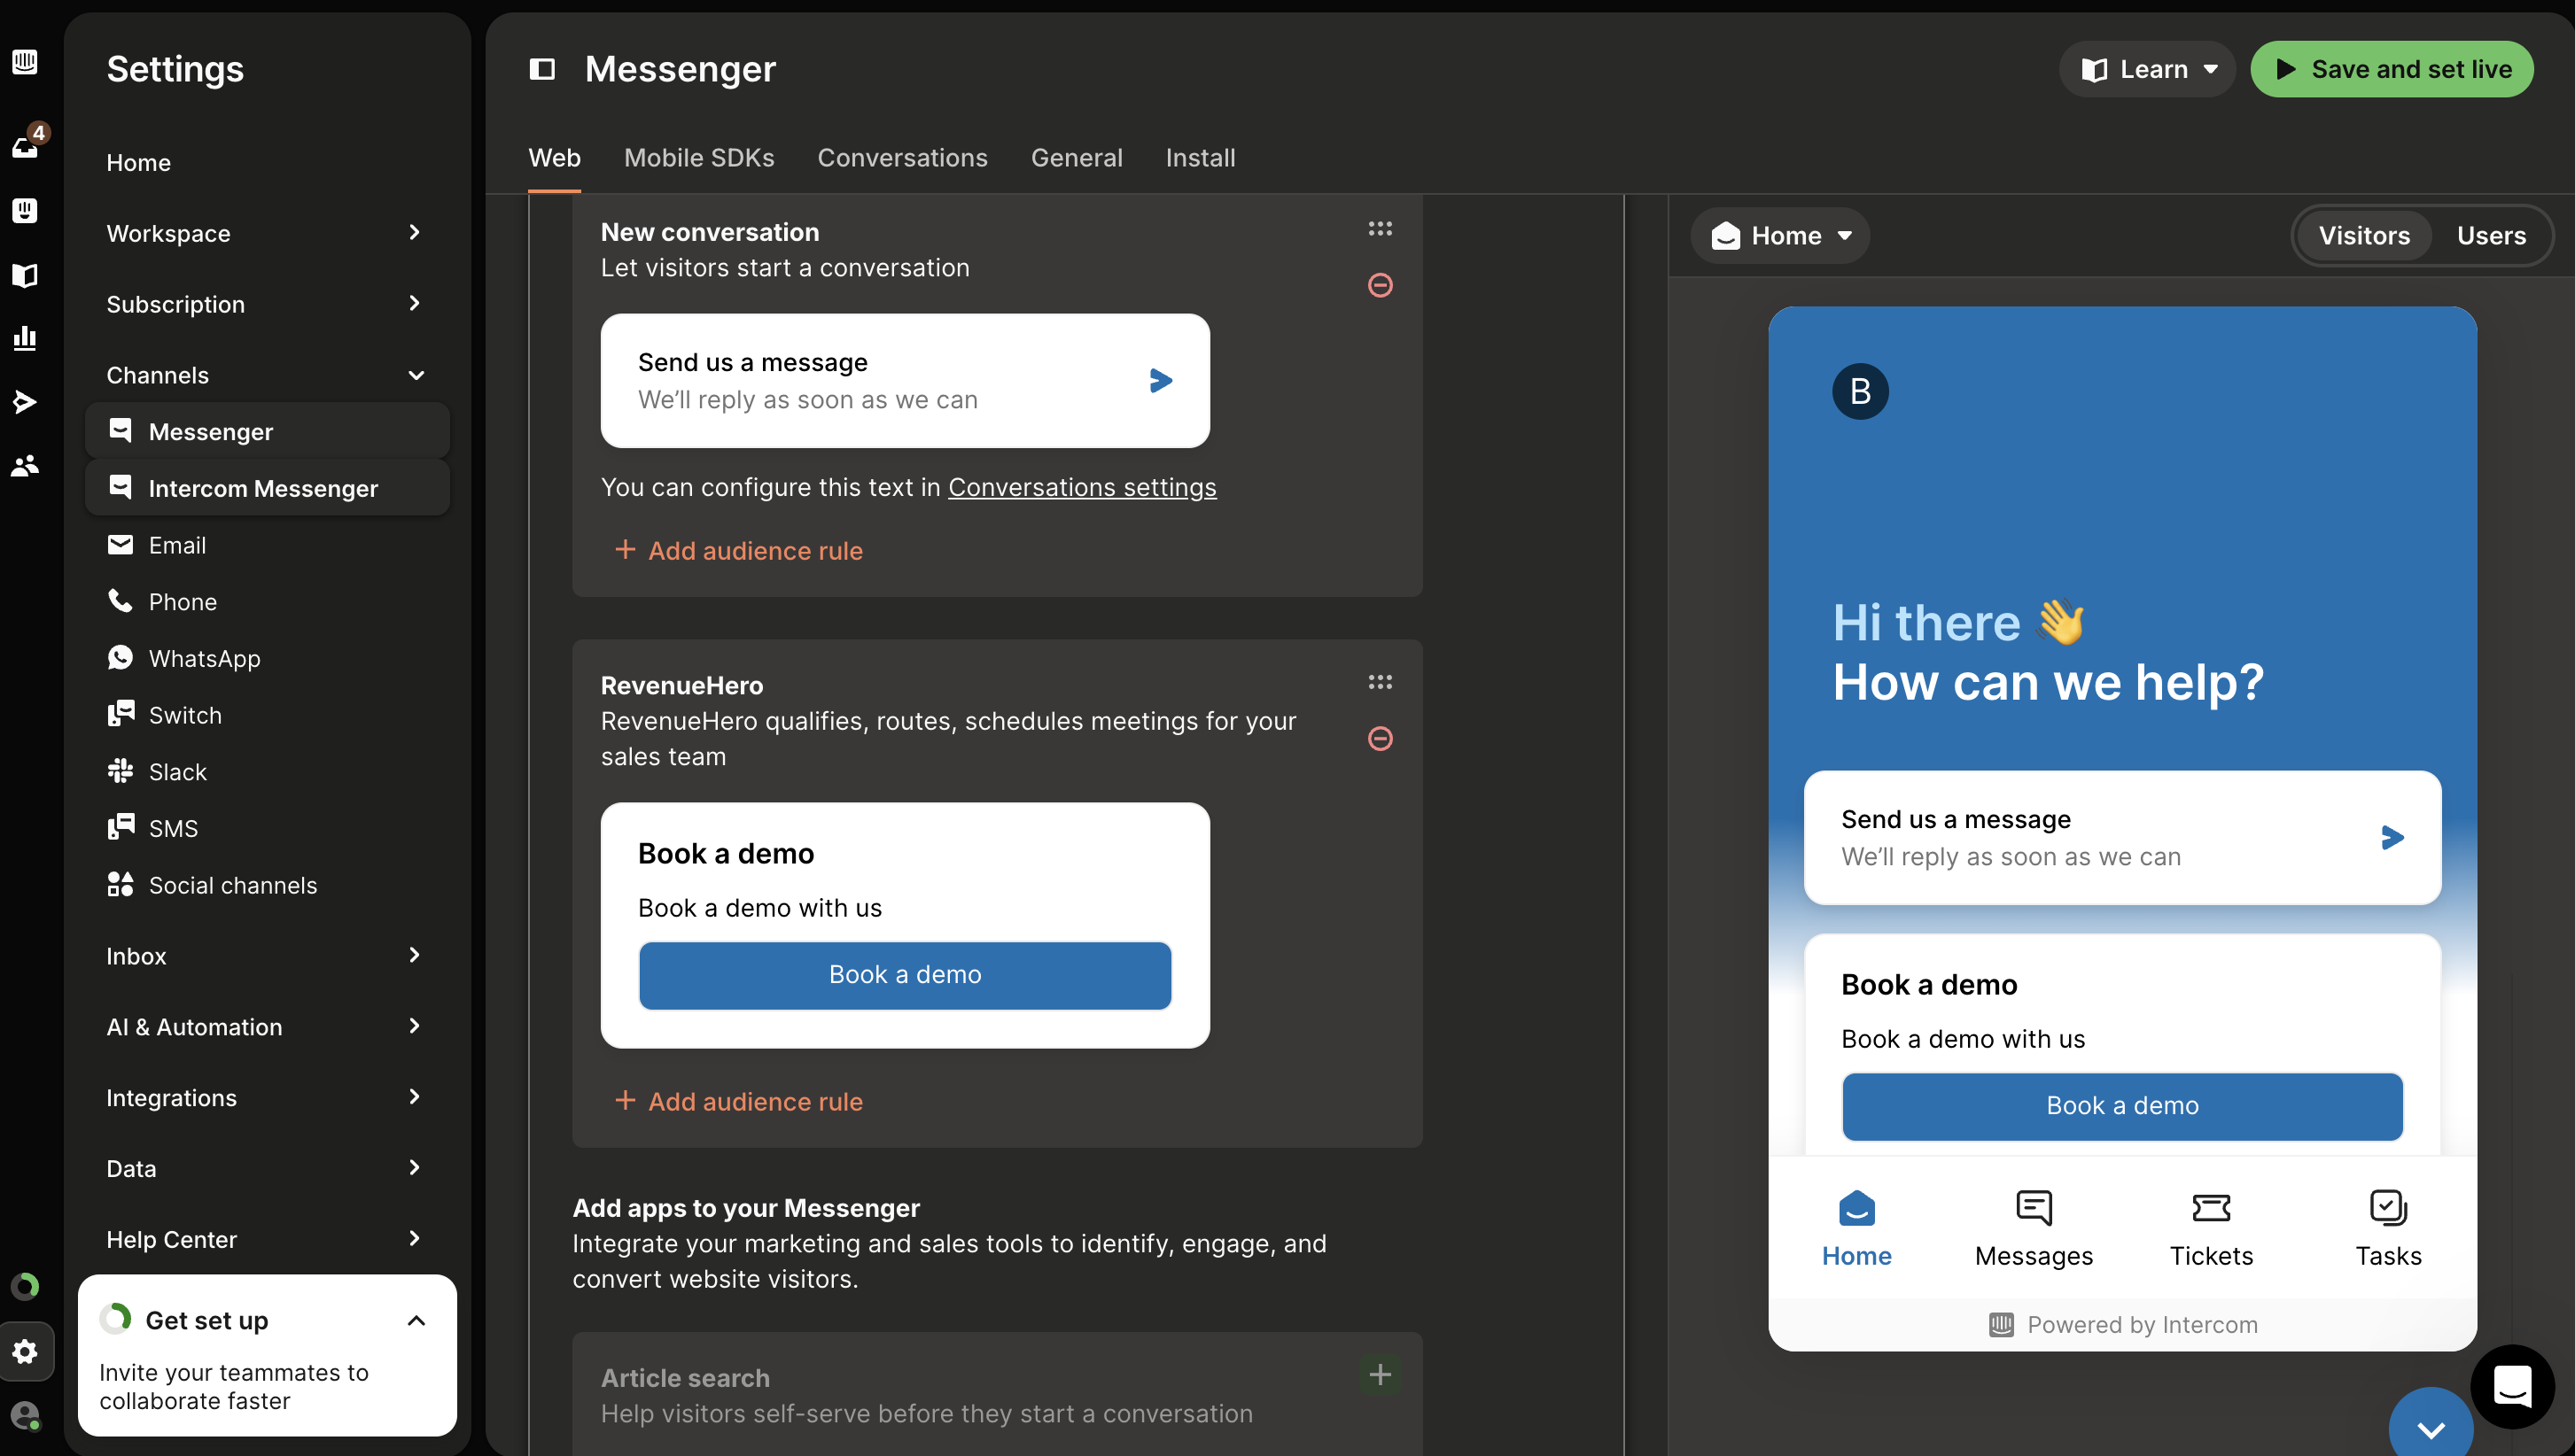Click the Messages icon in Messenger preview
Viewport: 2575px width, 1456px height.
point(2034,1208)
